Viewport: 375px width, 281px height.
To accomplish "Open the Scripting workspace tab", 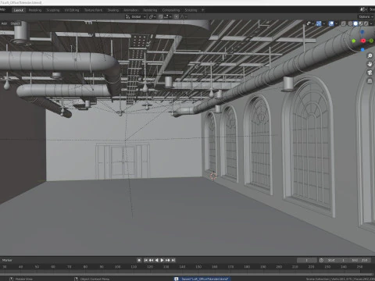I will coord(191,10).
